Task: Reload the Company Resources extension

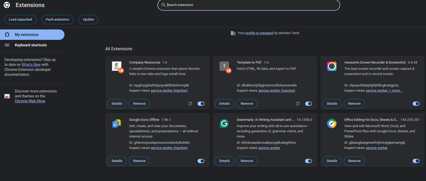Action: [x=190, y=104]
